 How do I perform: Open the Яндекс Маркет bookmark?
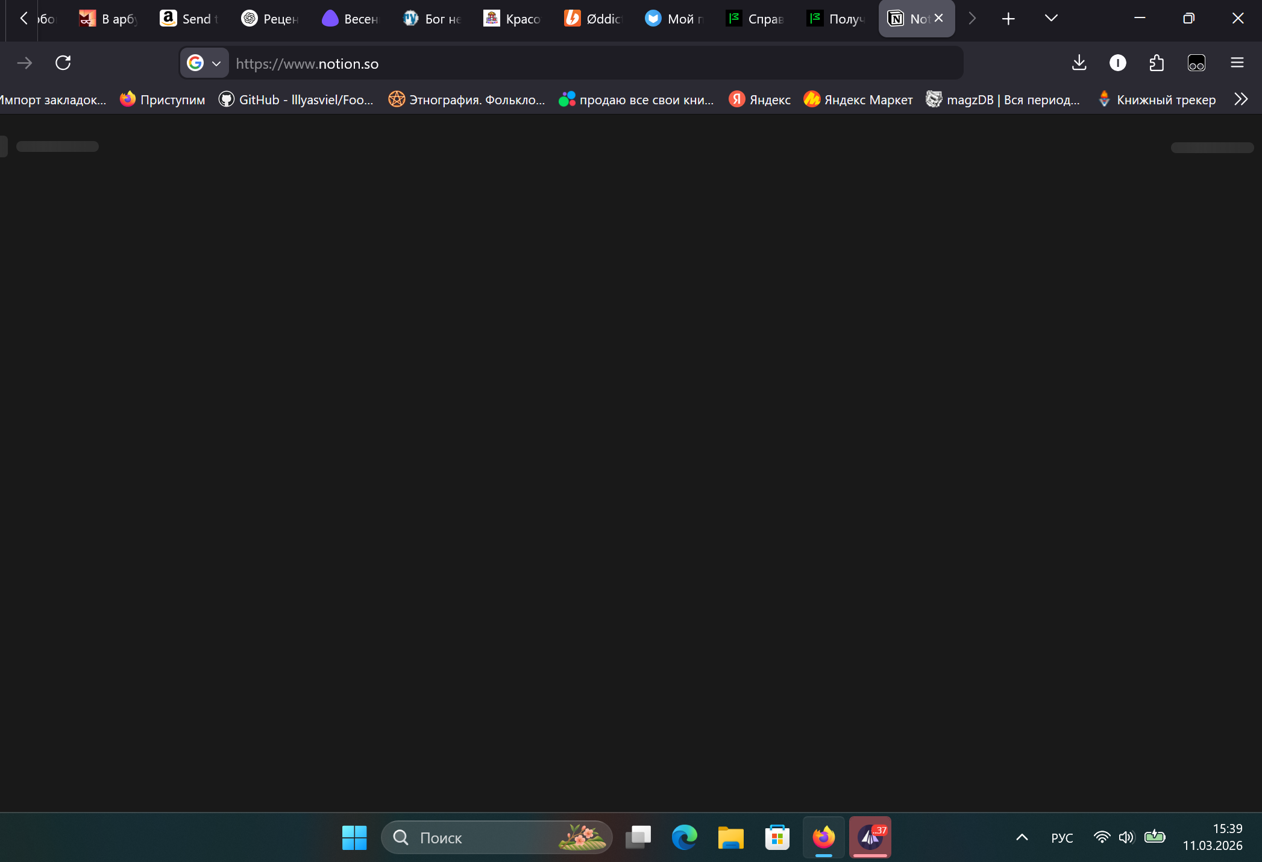[858, 99]
